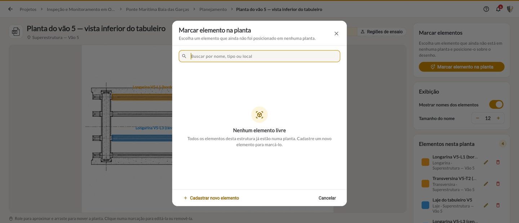Click Longarina V5-L3 blue label on plan
519x223 pixels.
[x=154, y=128]
